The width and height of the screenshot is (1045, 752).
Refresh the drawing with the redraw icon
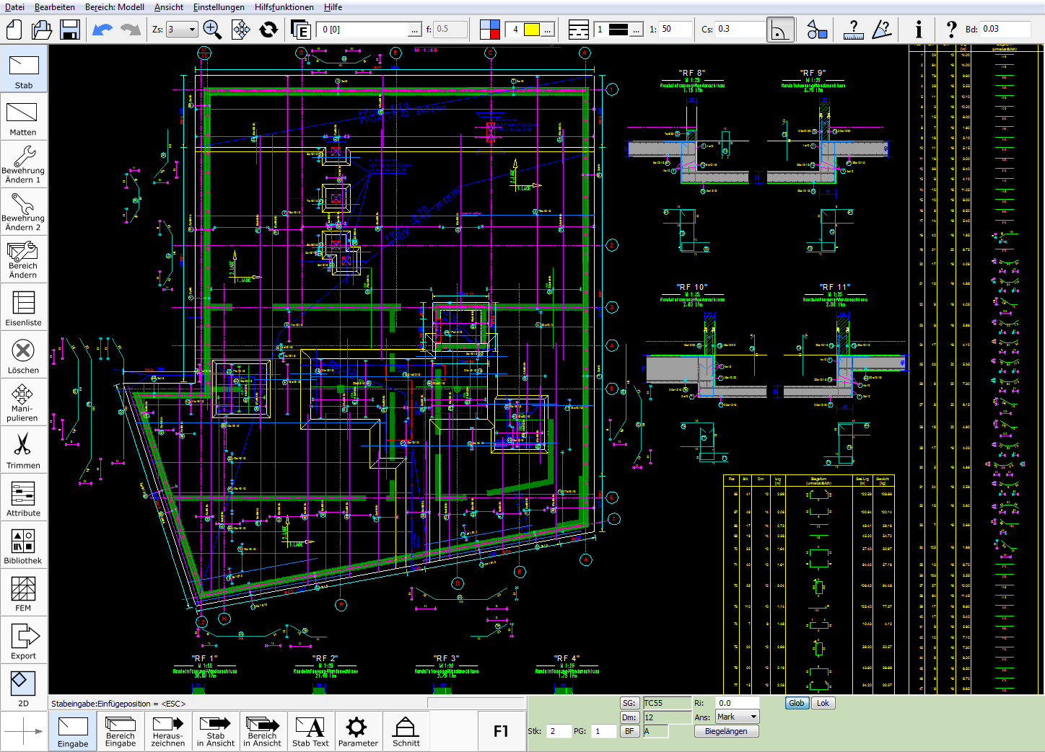(x=268, y=30)
